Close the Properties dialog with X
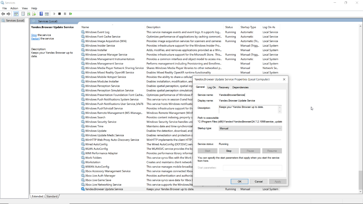This screenshot has height=204, width=363. click(x=284, y=79)
